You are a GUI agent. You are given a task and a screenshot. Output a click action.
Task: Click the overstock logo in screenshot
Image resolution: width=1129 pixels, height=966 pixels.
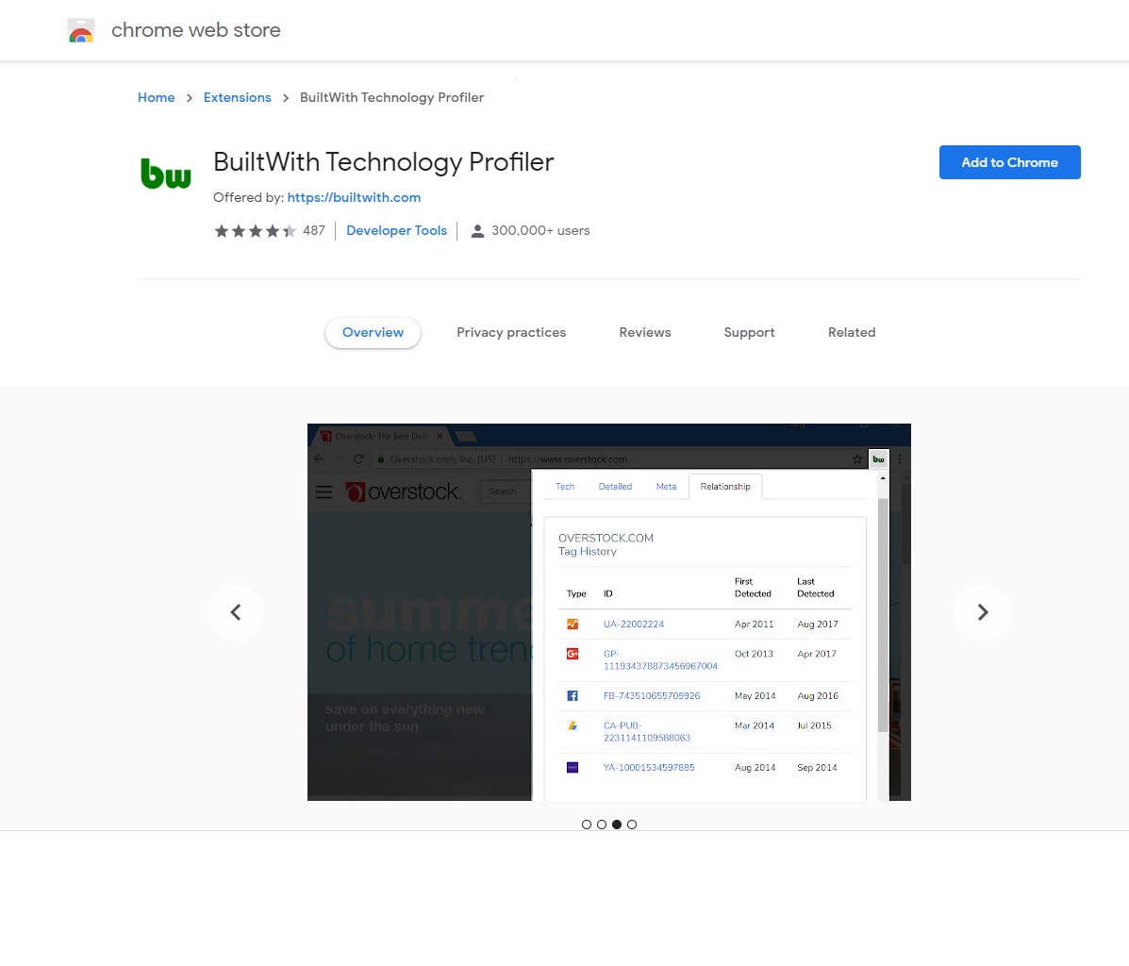(404, 491)
